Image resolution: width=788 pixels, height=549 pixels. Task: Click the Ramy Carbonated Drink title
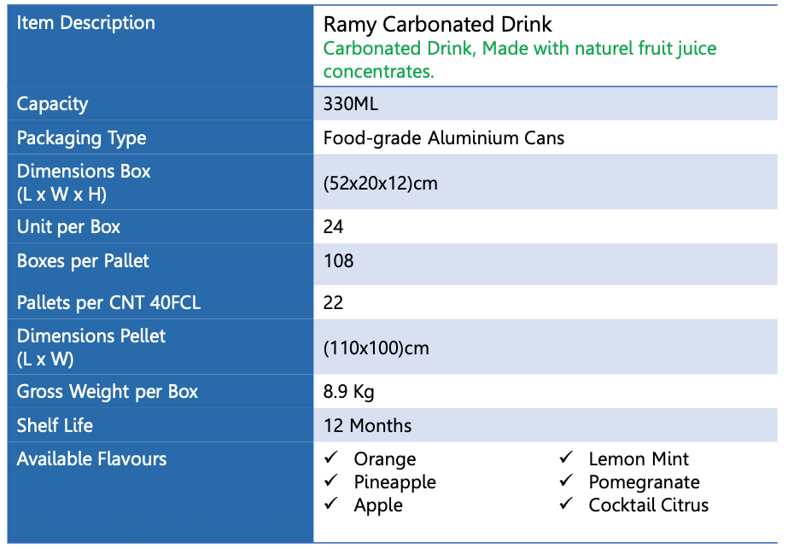tap(437, 25)
